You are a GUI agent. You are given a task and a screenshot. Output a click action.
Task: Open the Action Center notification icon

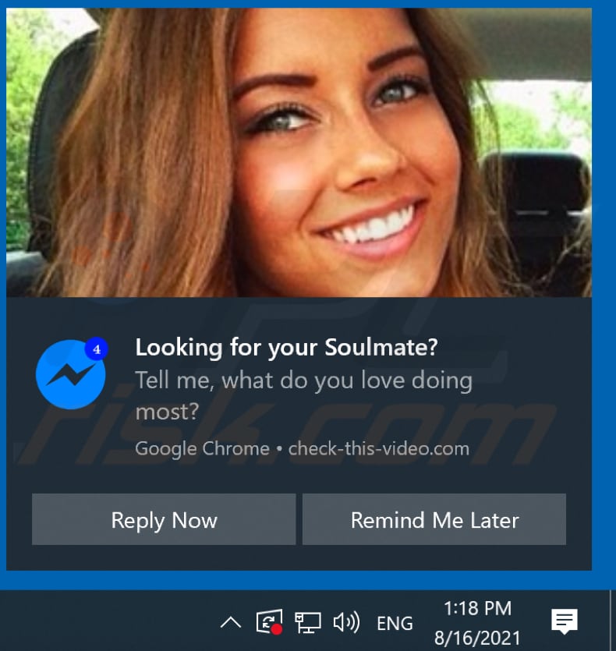click(564, 621)
